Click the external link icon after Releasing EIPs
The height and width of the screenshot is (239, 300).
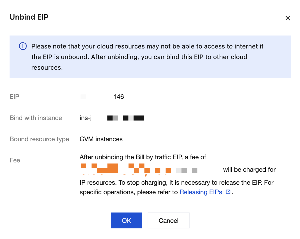[228, 192]
